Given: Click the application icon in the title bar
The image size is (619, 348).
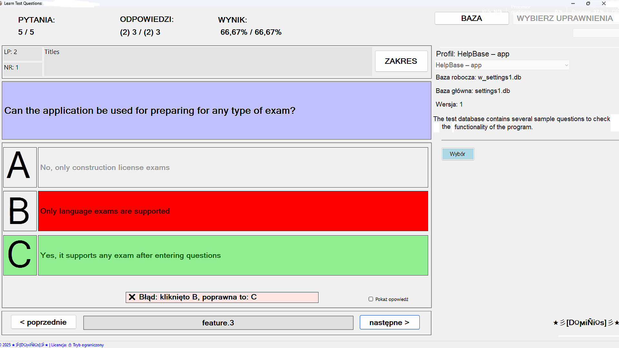Looking at the screenshot, I should (x=3, y=3).
